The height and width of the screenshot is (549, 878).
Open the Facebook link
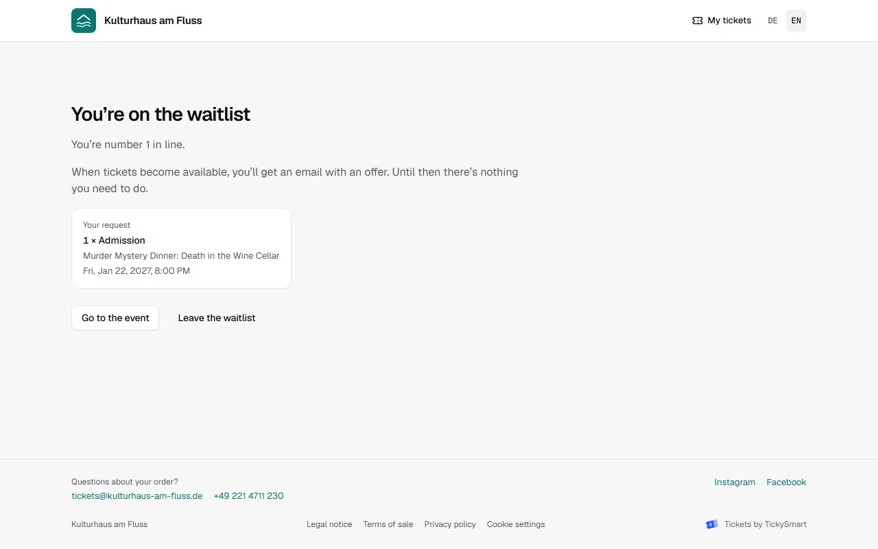786,482
